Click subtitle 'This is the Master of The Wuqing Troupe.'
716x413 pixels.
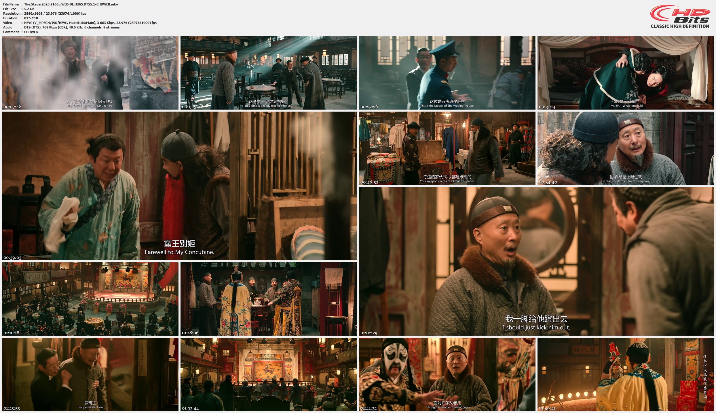(447, 106)
